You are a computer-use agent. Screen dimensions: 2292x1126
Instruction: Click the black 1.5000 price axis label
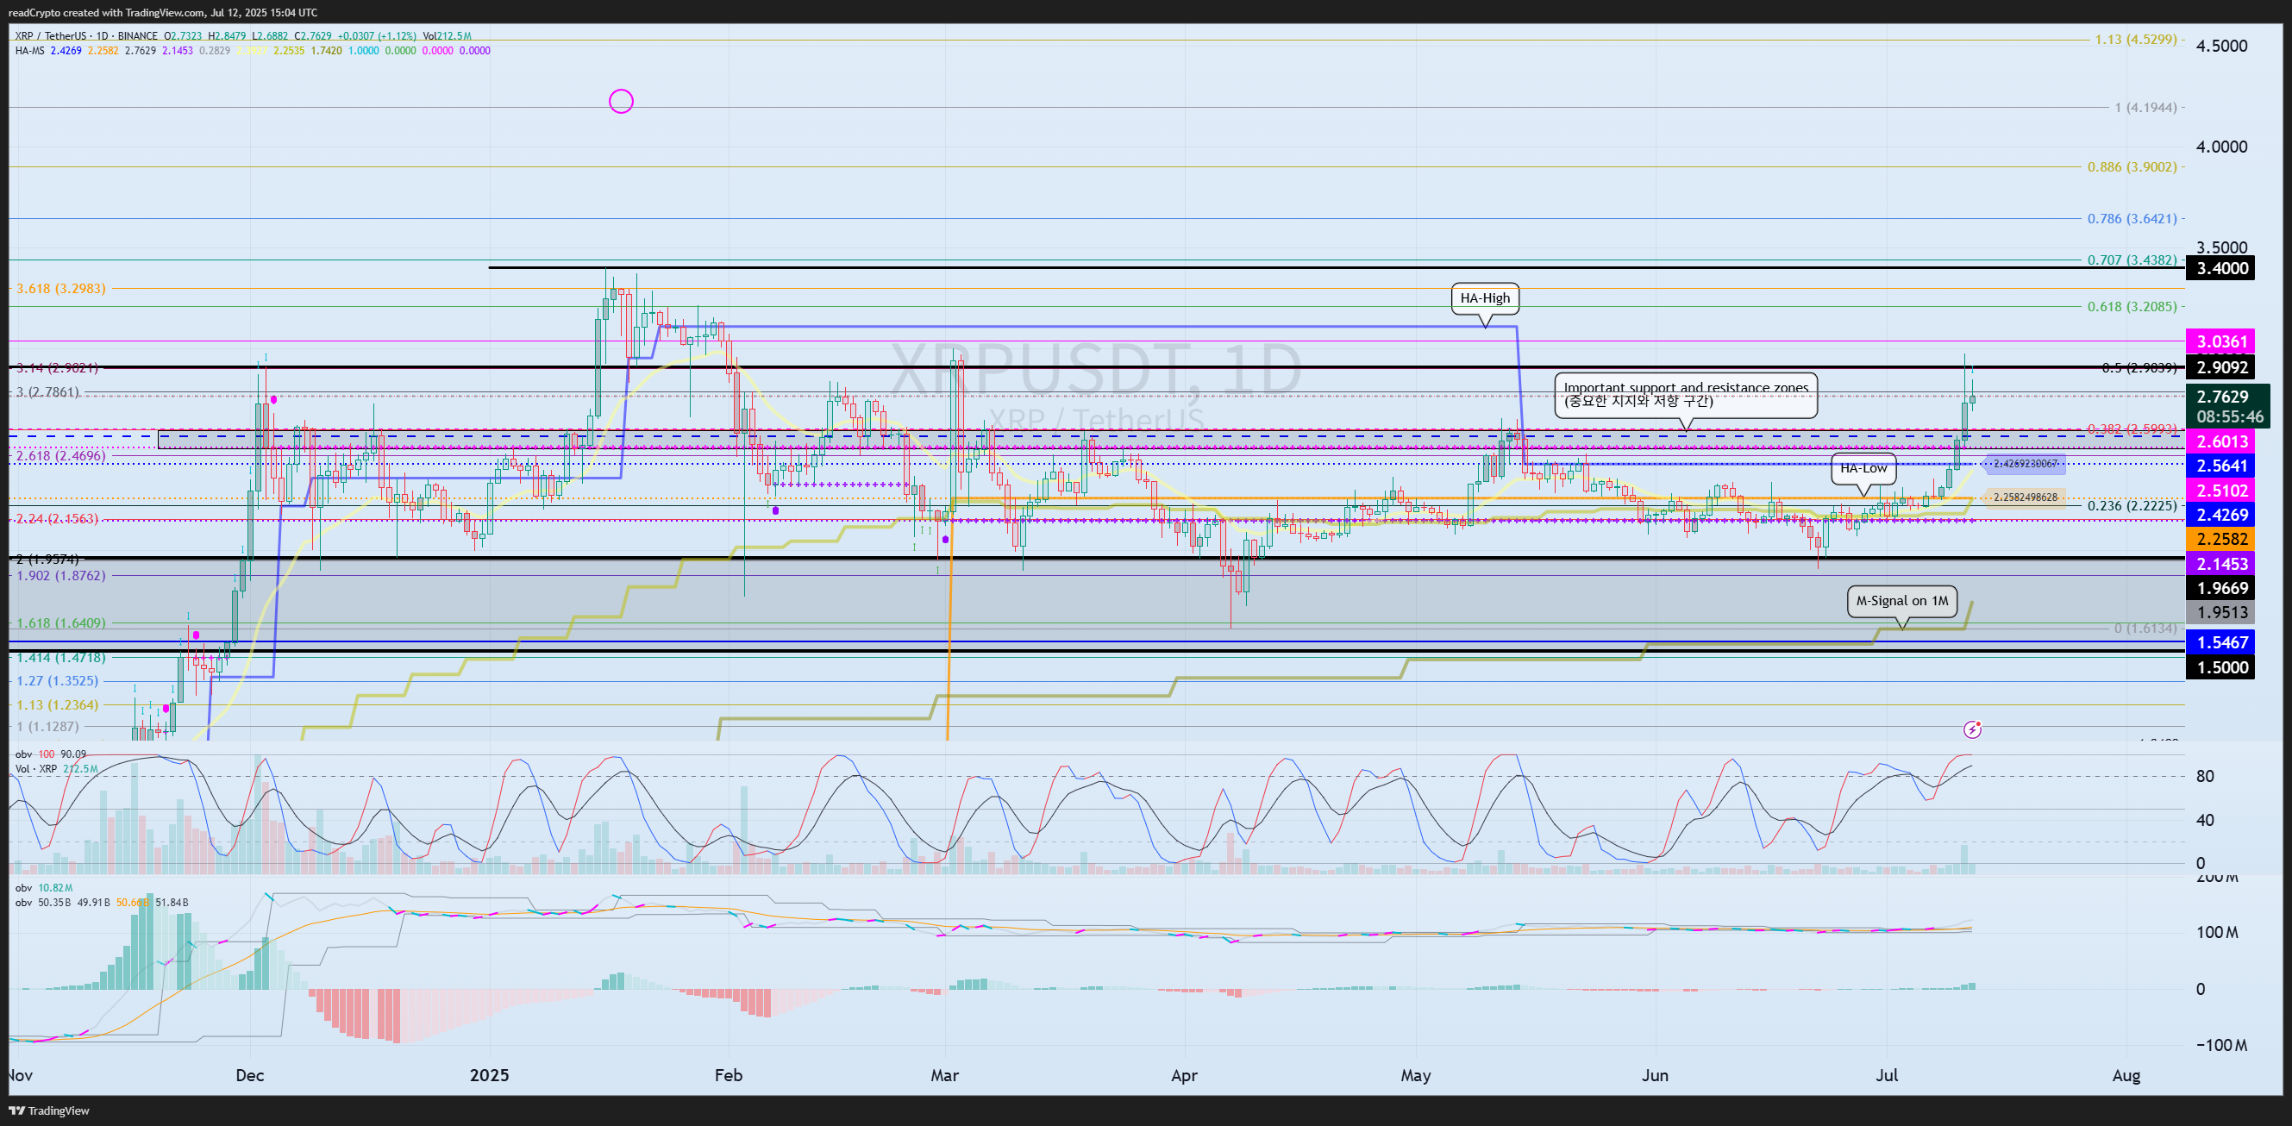[2220, 667]
